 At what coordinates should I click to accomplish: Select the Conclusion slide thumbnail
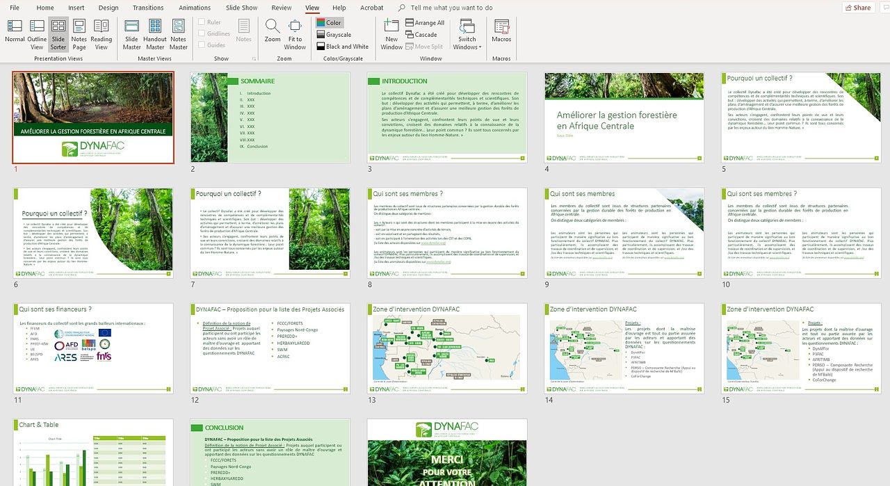270,452
